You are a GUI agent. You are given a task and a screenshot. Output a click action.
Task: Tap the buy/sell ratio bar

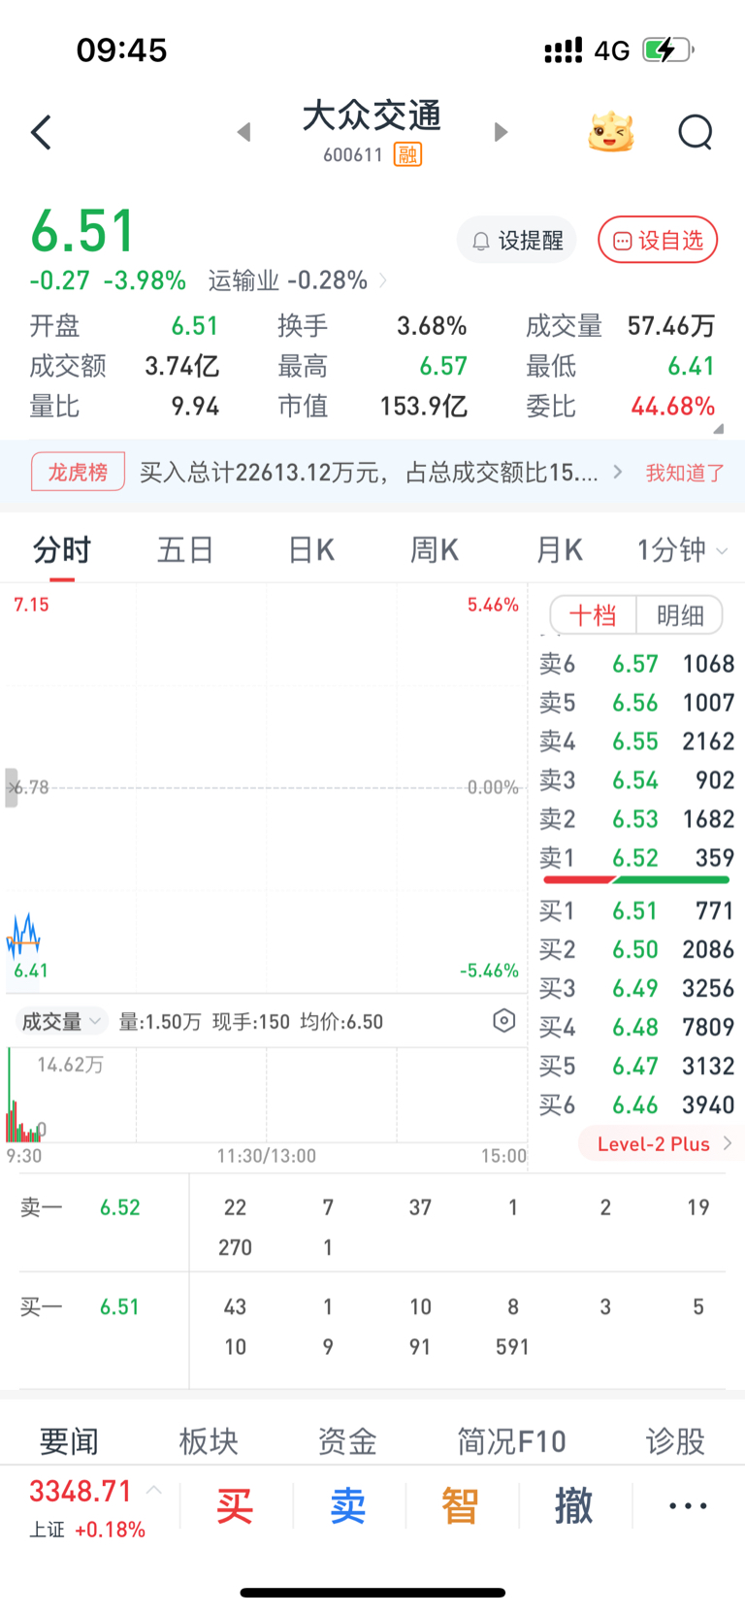click(x=636, y=880)
